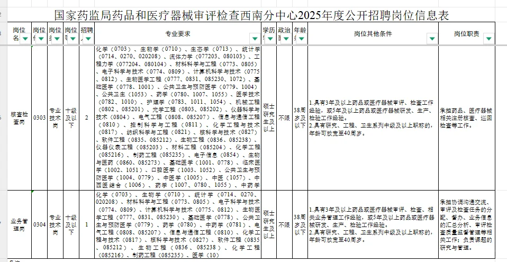Expand the 岗位等级 column filter arrow
Image resolution: width=507 pixels, height=262 pixels.
point(73,39)
